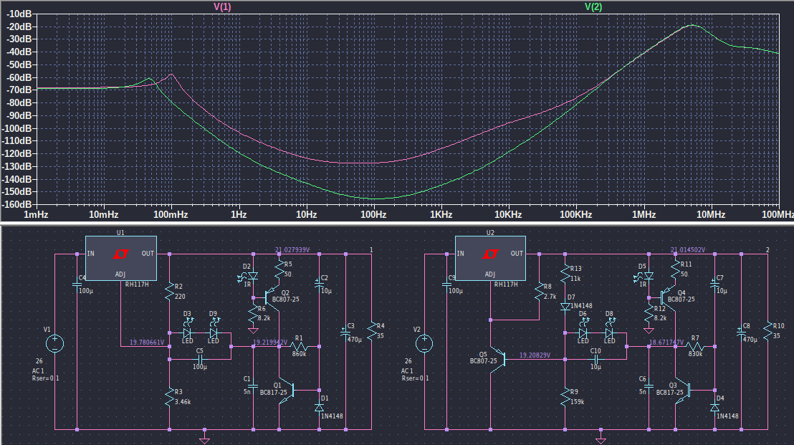The image size is (794, 445).
Task: Select the C8 470µ capacitor symbol
Action: [x=742, y=332]
